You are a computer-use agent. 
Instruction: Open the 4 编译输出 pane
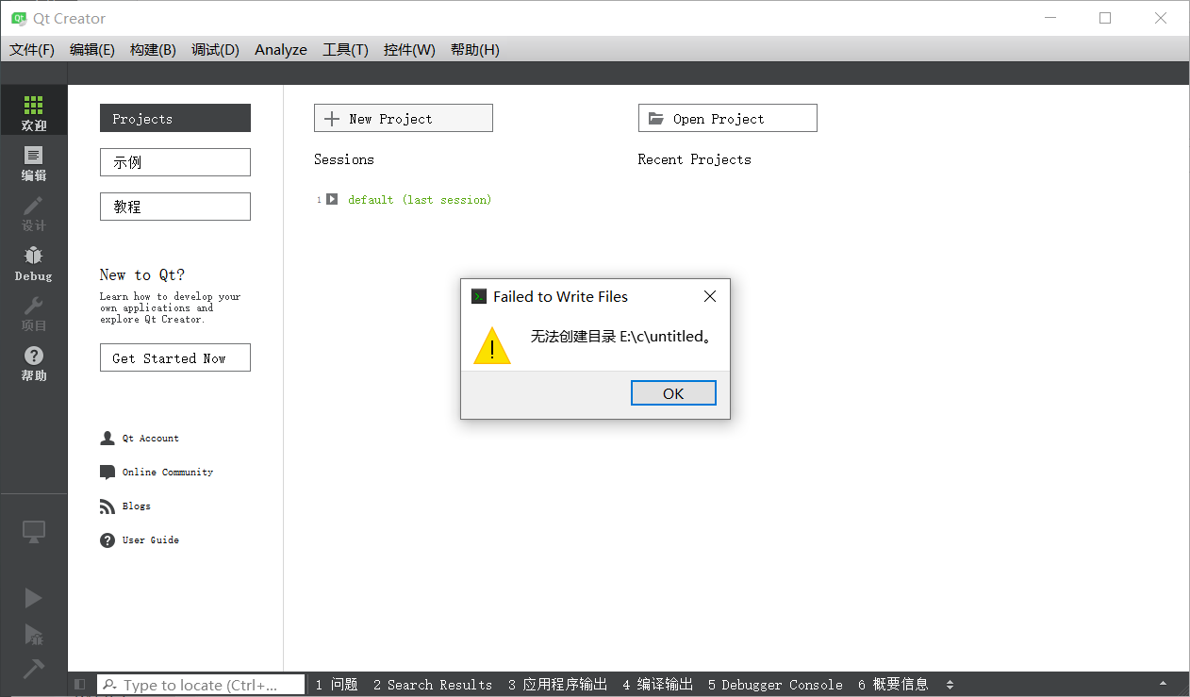[657, 685]
